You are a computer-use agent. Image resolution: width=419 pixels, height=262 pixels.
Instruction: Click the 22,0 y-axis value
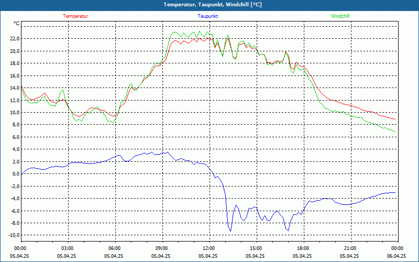pos(15,39)
